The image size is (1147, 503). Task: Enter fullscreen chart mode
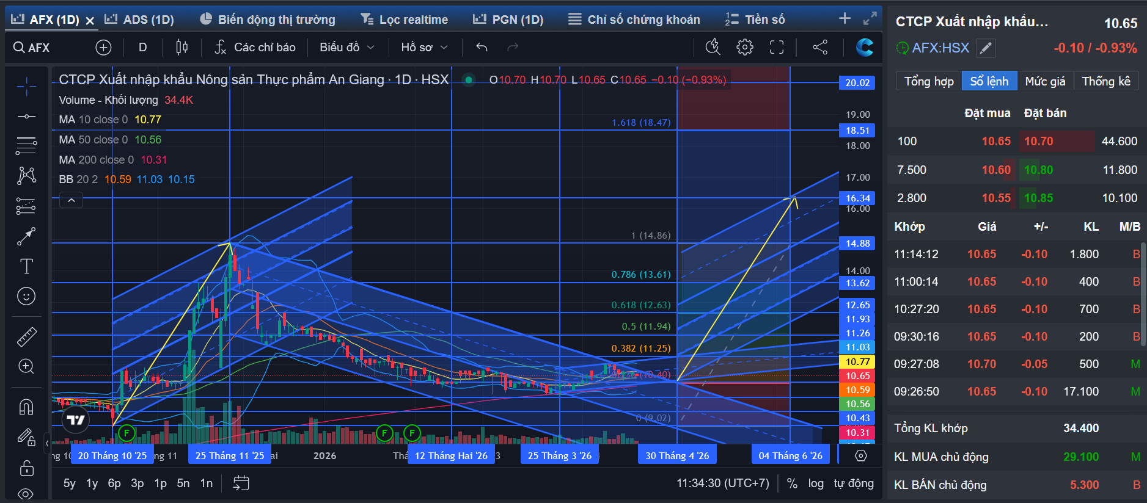777,47
